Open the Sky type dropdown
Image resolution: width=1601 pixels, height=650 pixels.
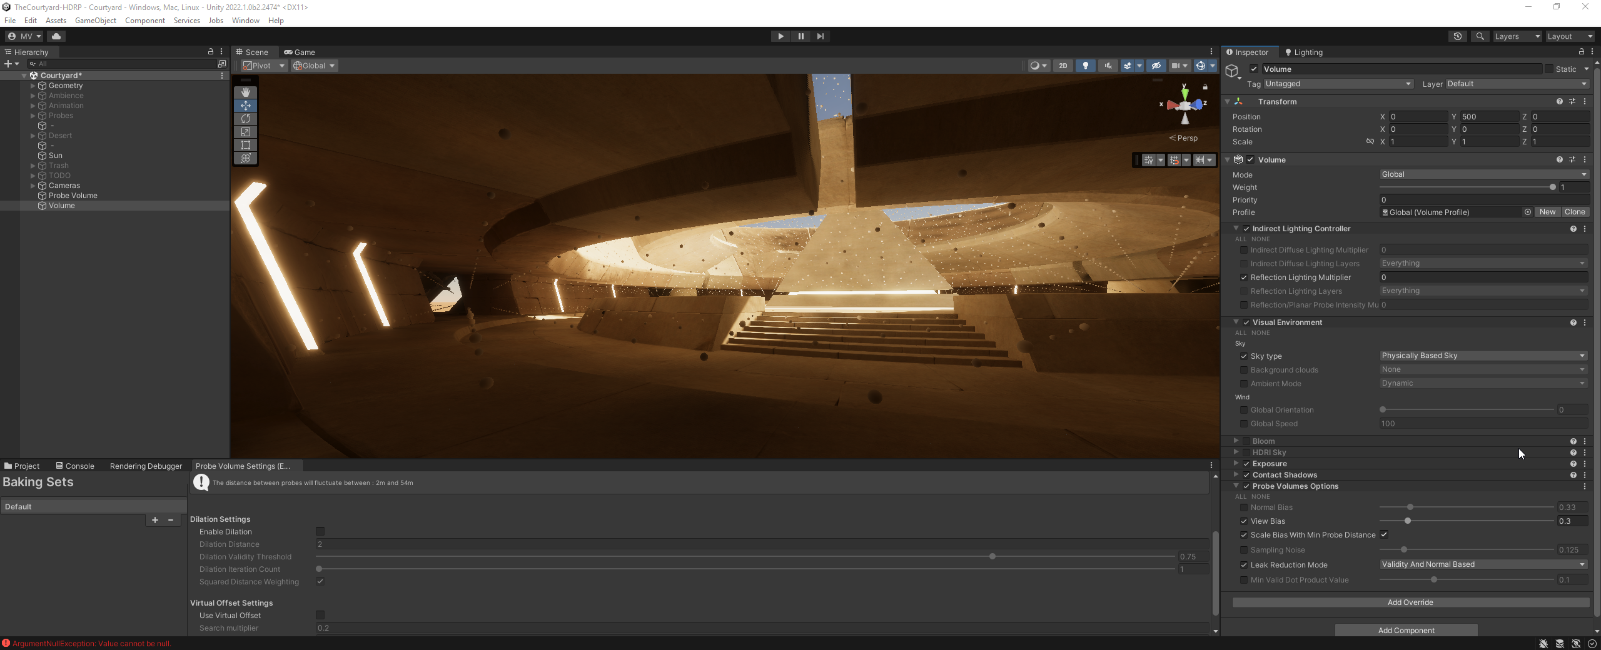[1483, 356]
